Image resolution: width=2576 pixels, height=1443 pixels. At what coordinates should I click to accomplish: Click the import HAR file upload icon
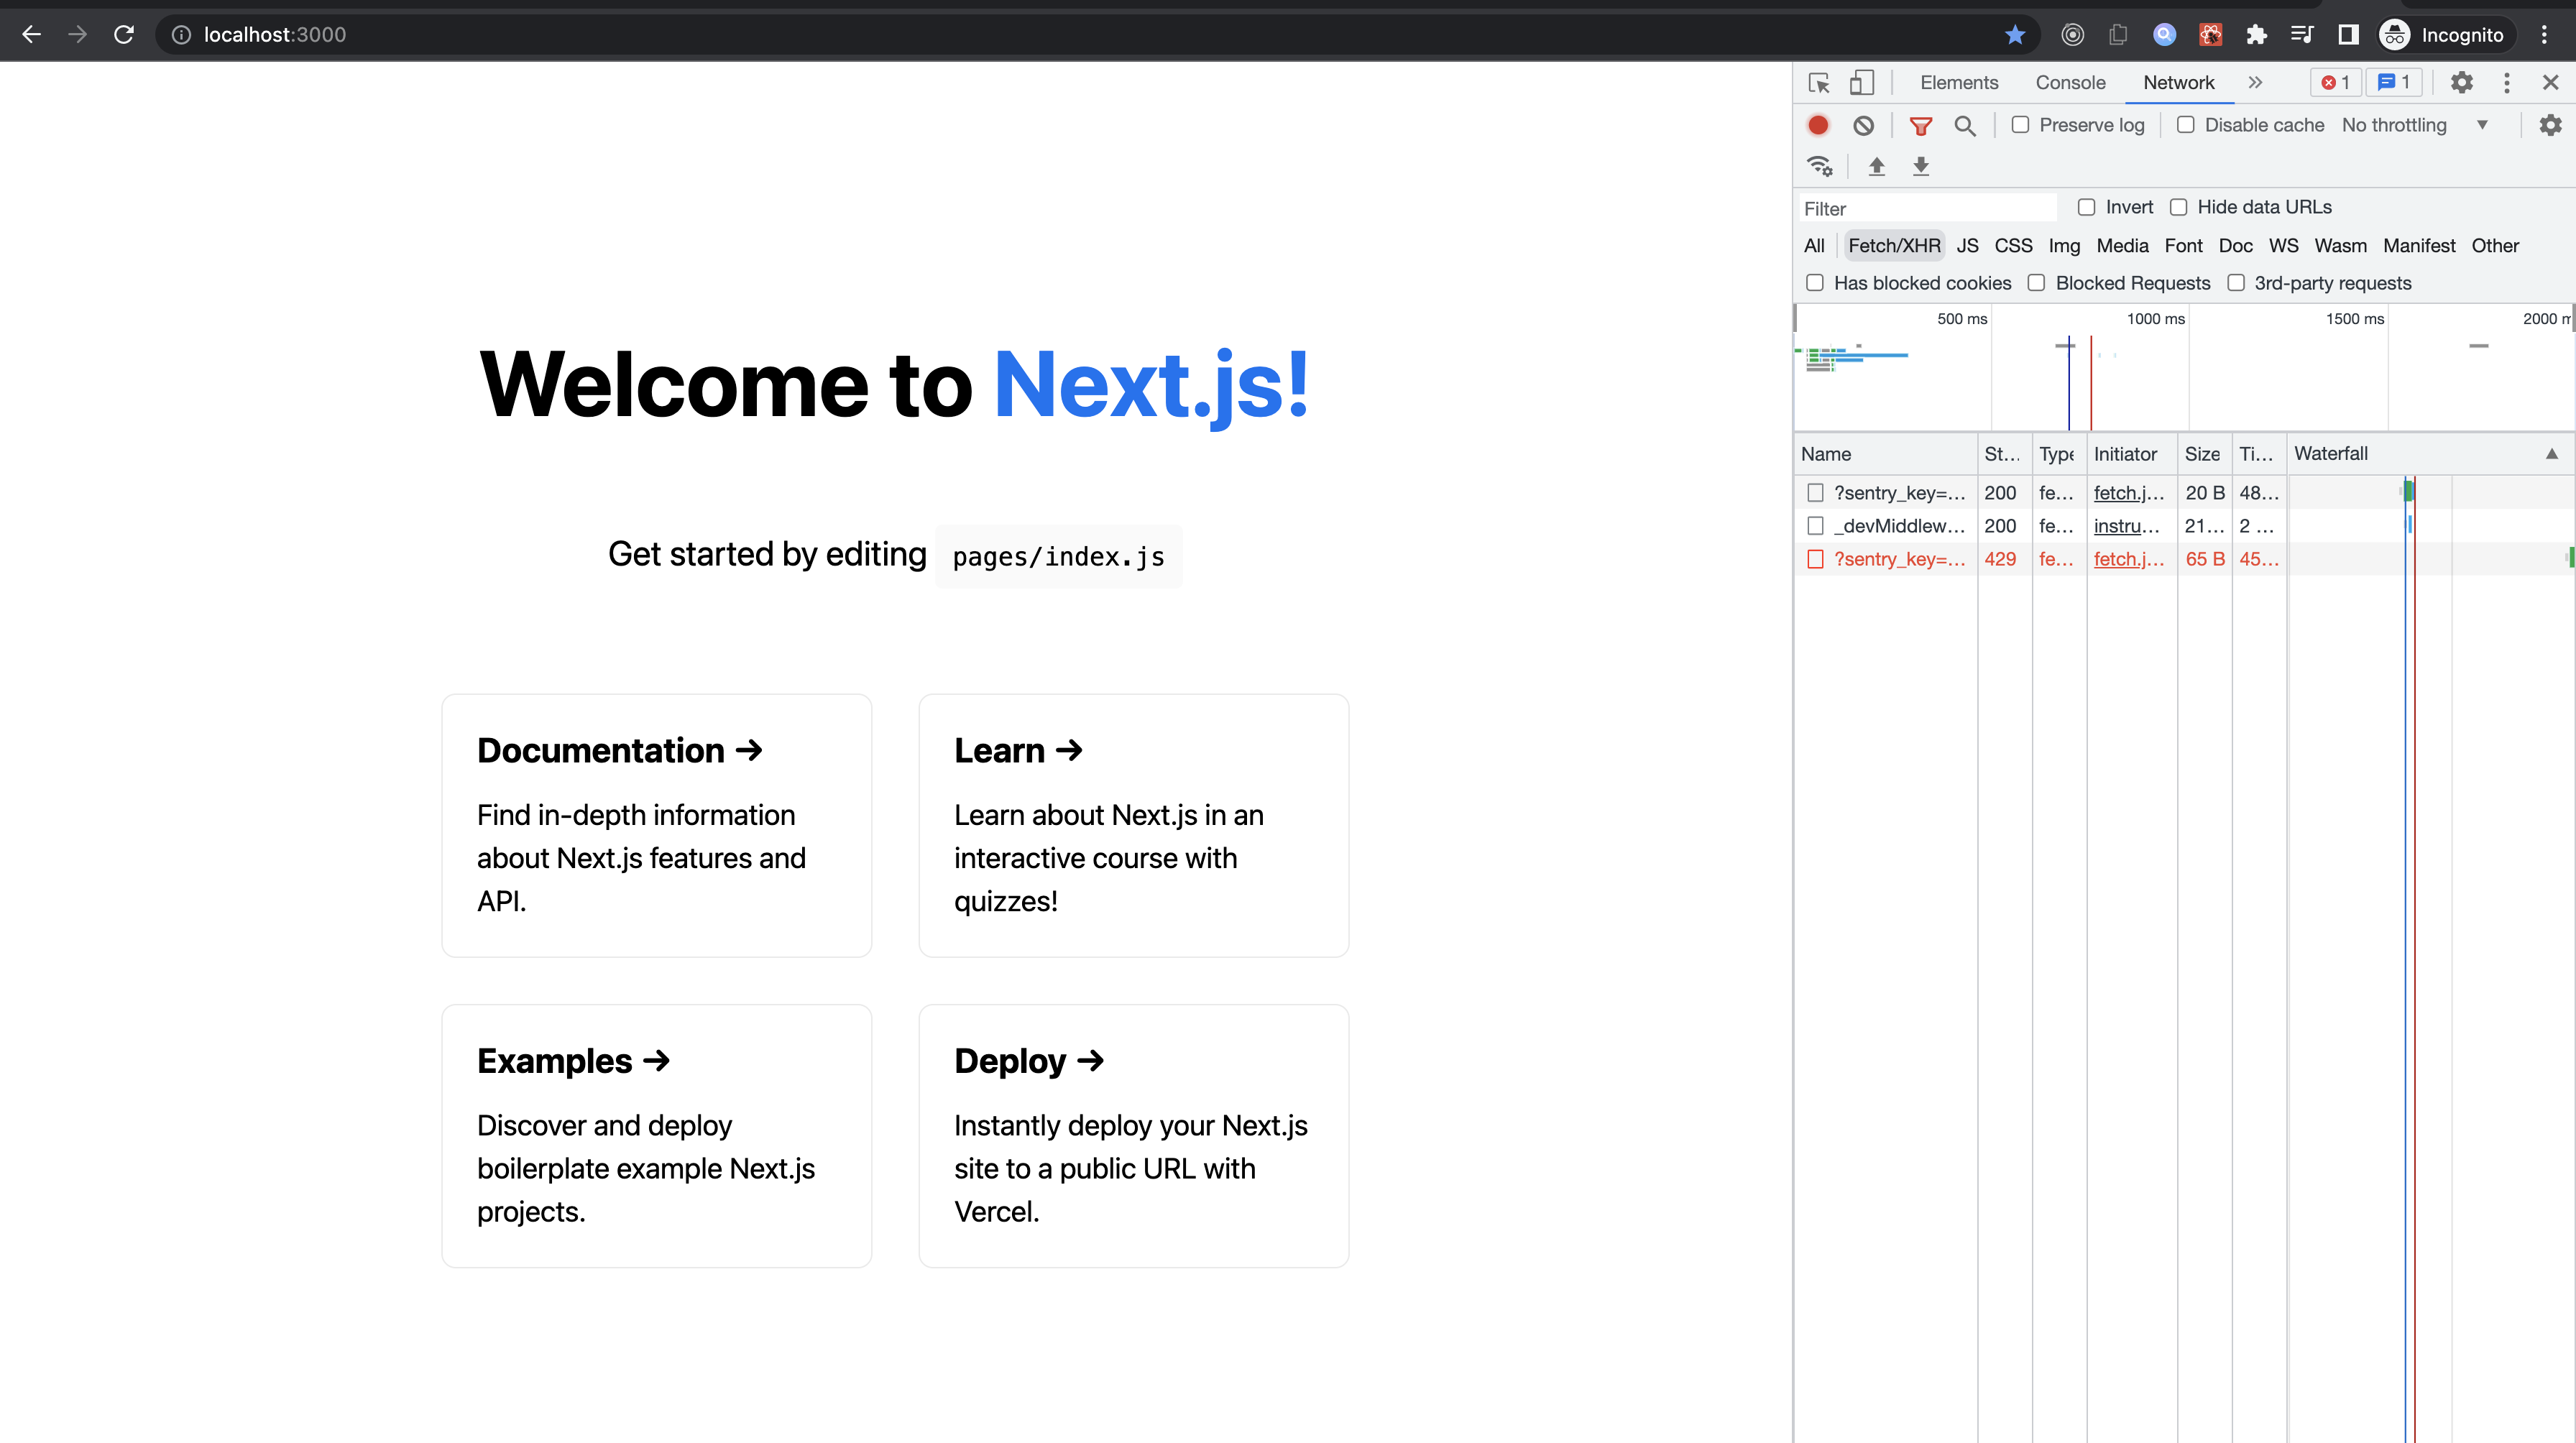point(1876,166)
